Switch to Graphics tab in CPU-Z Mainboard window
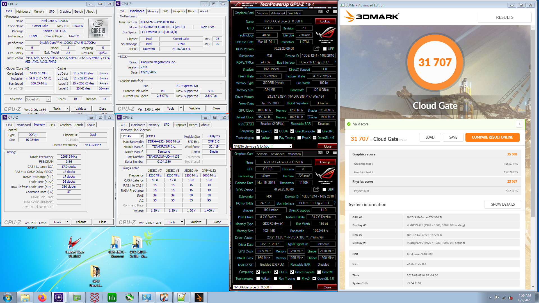The width and height of the screenshot is (539, 303). coord(179,11)
